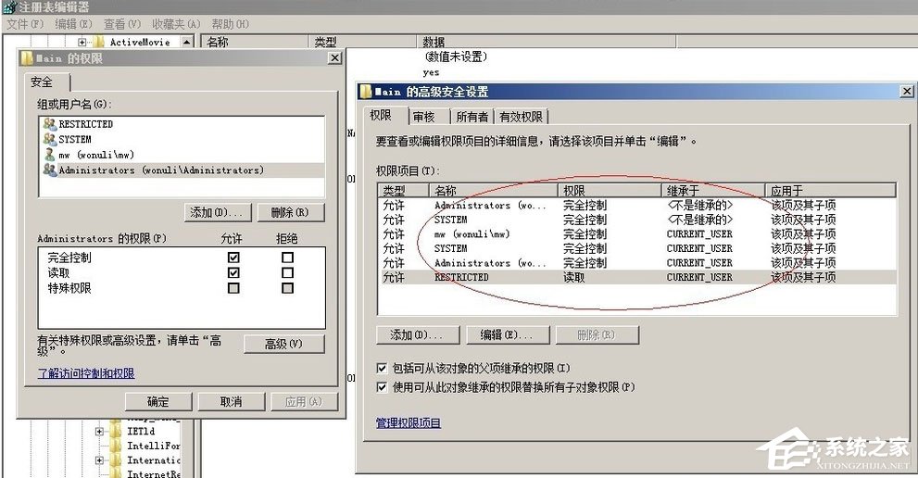Select the IntelliForms folder icon in tree

pos(116,446)
